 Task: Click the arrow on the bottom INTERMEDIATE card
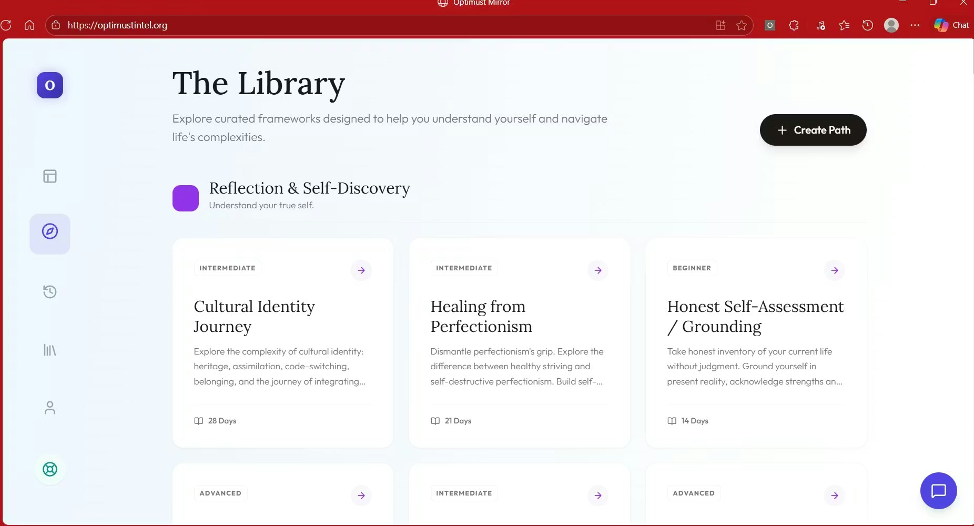click(x=598, y=495)
